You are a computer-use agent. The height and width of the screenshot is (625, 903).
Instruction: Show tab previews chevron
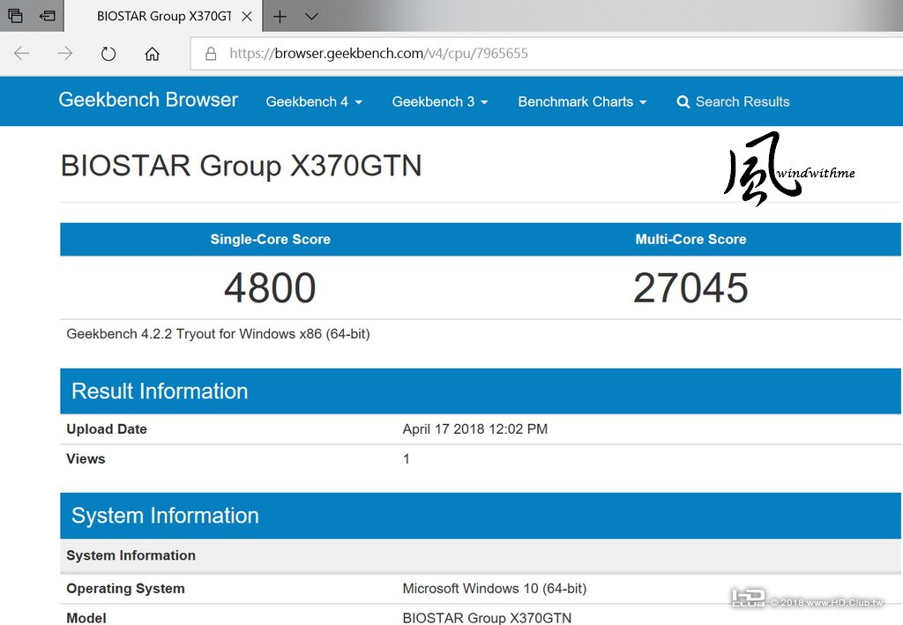pos(311,16)
